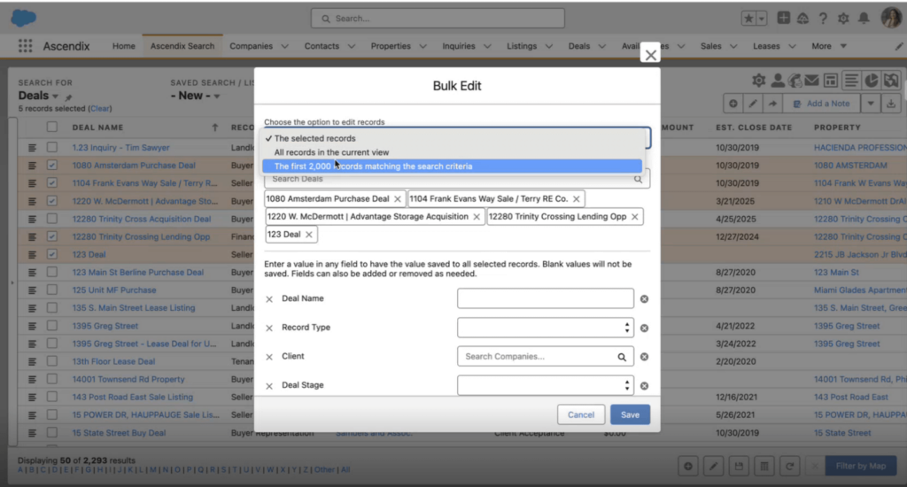Image resolution: width=907 pixels, height=487 pixels.
Task: Open the Search For Deals dropdown
Action: (38, 96)
